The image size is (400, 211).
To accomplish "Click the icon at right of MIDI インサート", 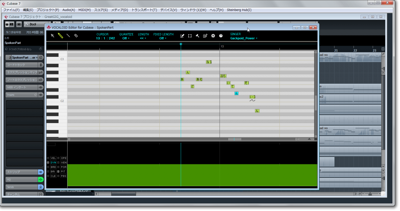I will pyautogui.click(x=41, y=87).
